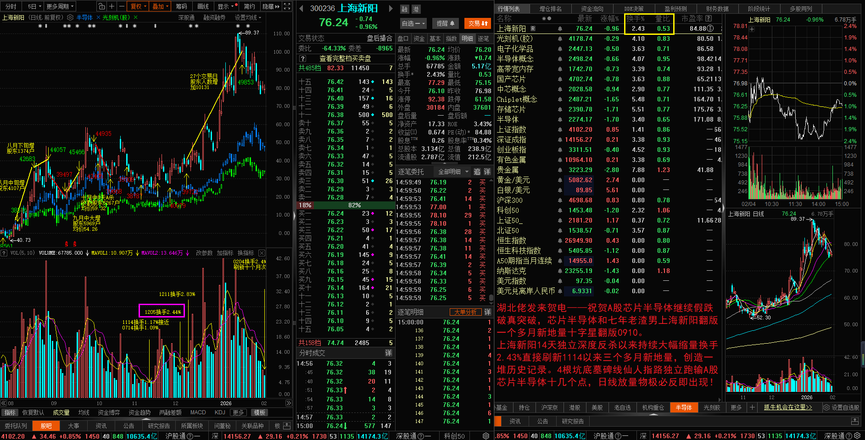
Task: Expand chart to fullscreen
Action: tap(287, 6)
